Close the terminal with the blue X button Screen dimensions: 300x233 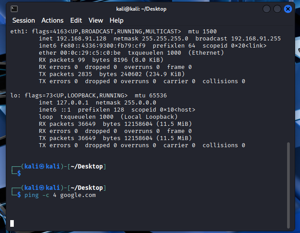click(288, 9)
